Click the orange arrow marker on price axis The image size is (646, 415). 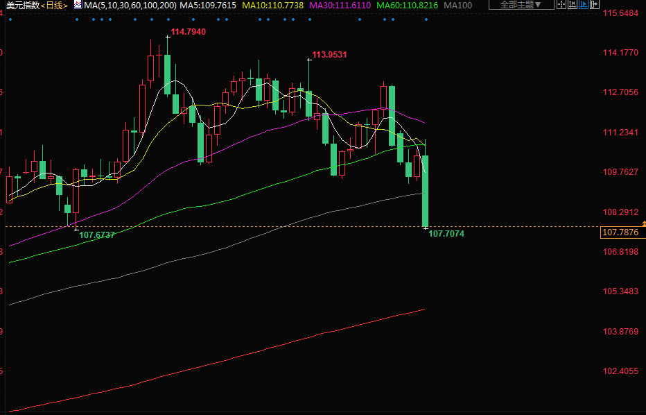[x=644, y=223]
